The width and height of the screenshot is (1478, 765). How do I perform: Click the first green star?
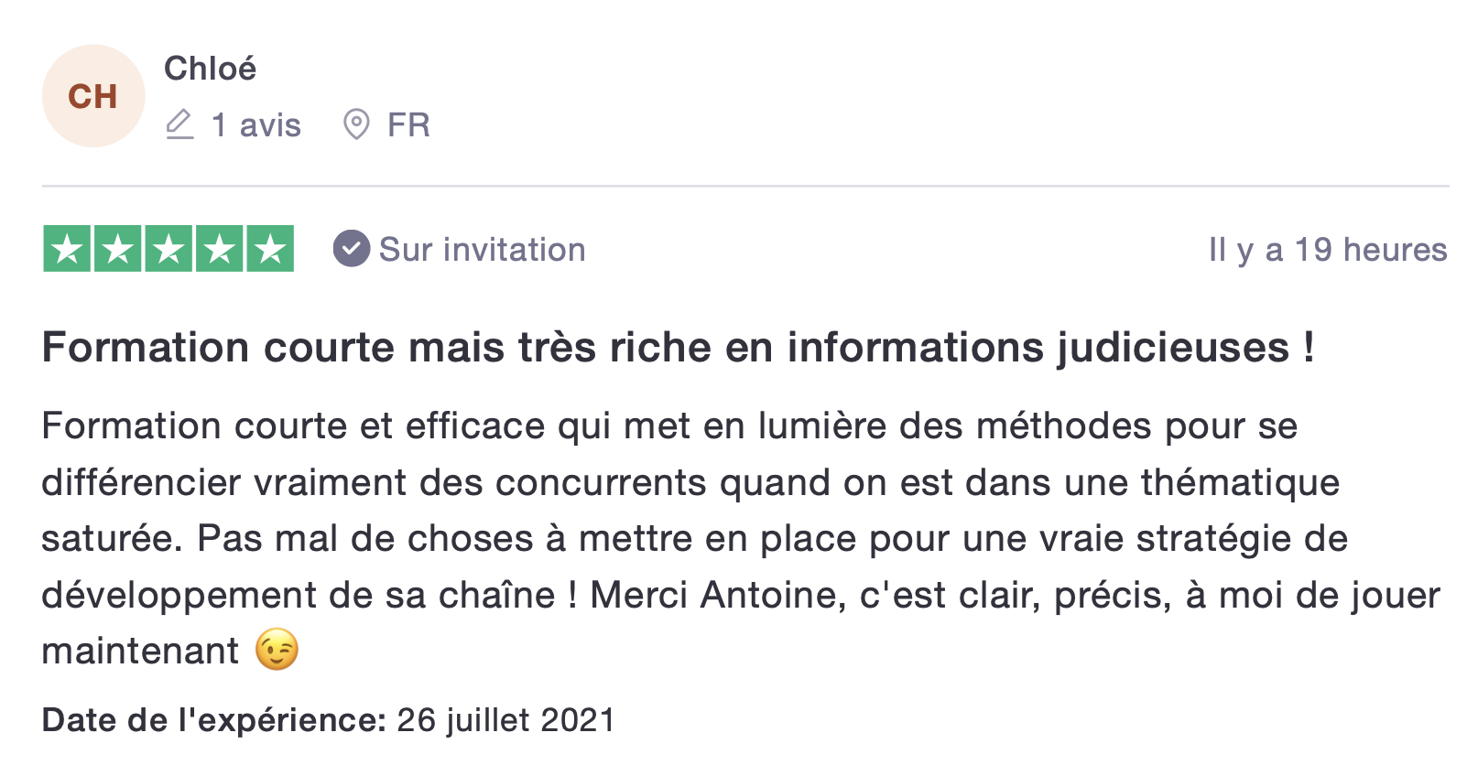68,249
